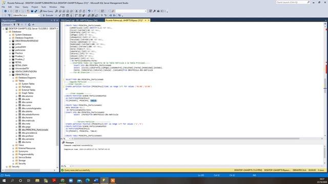Click the Save file icon in toolbar

[32, 11]
